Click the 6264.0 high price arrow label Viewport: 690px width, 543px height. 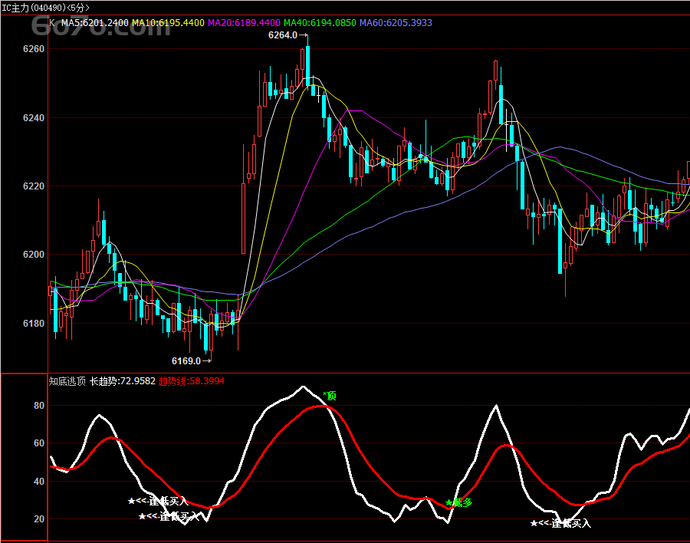[x=287, y=35]
